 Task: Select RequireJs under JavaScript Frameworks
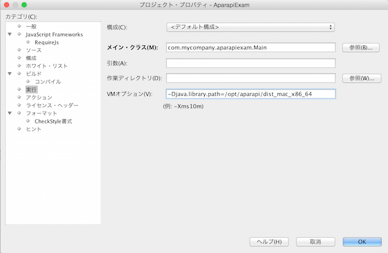tap(46, 42)
